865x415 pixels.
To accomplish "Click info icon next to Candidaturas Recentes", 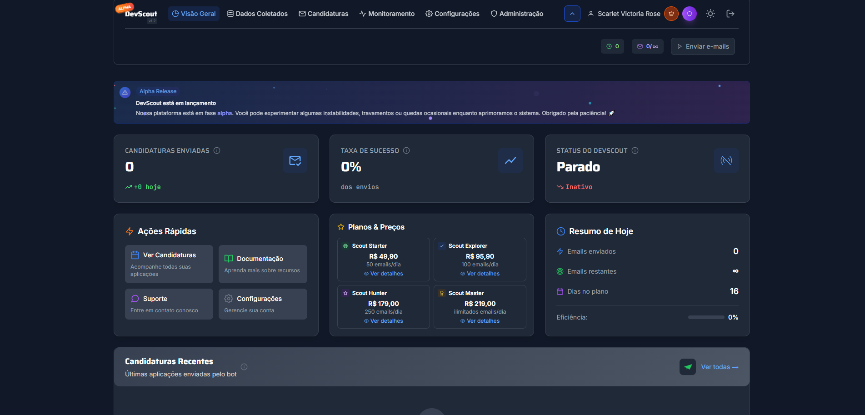I will [244, 367].
